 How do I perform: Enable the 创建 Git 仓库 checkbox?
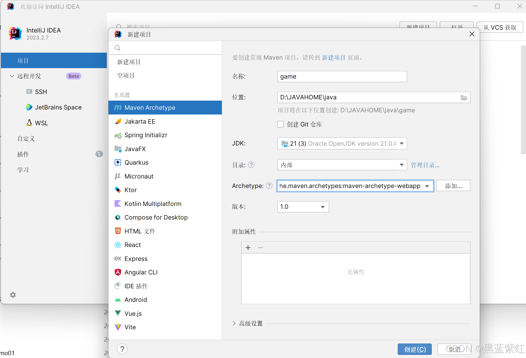pos(280,124)
